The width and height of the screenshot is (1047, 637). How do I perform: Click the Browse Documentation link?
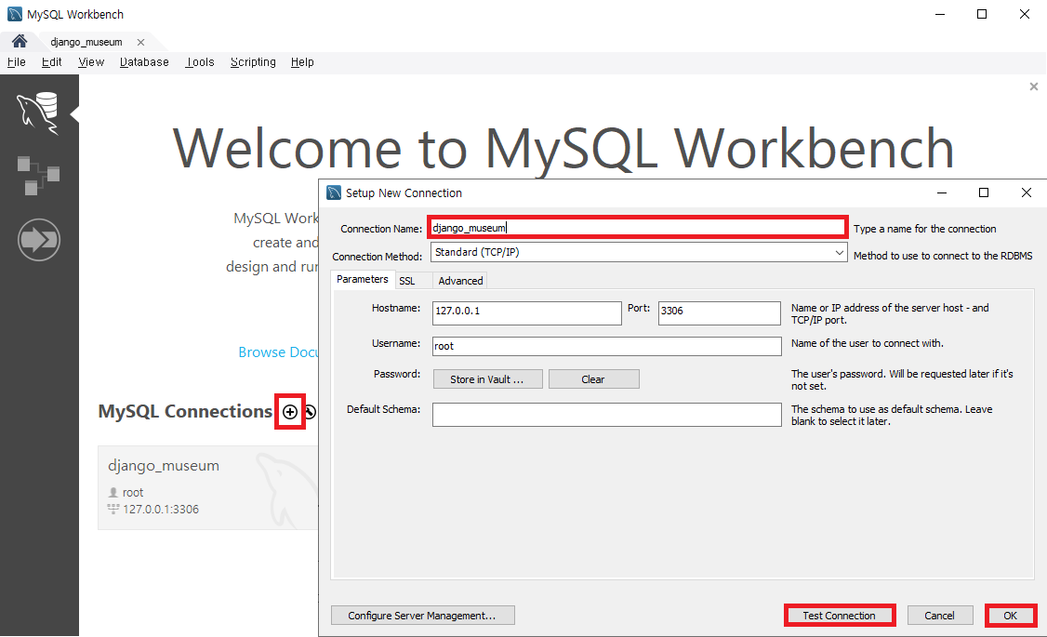point(278,352)
